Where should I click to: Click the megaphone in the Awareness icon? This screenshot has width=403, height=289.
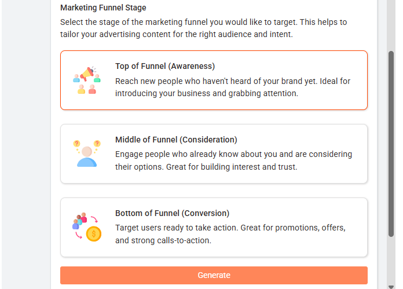87,73
